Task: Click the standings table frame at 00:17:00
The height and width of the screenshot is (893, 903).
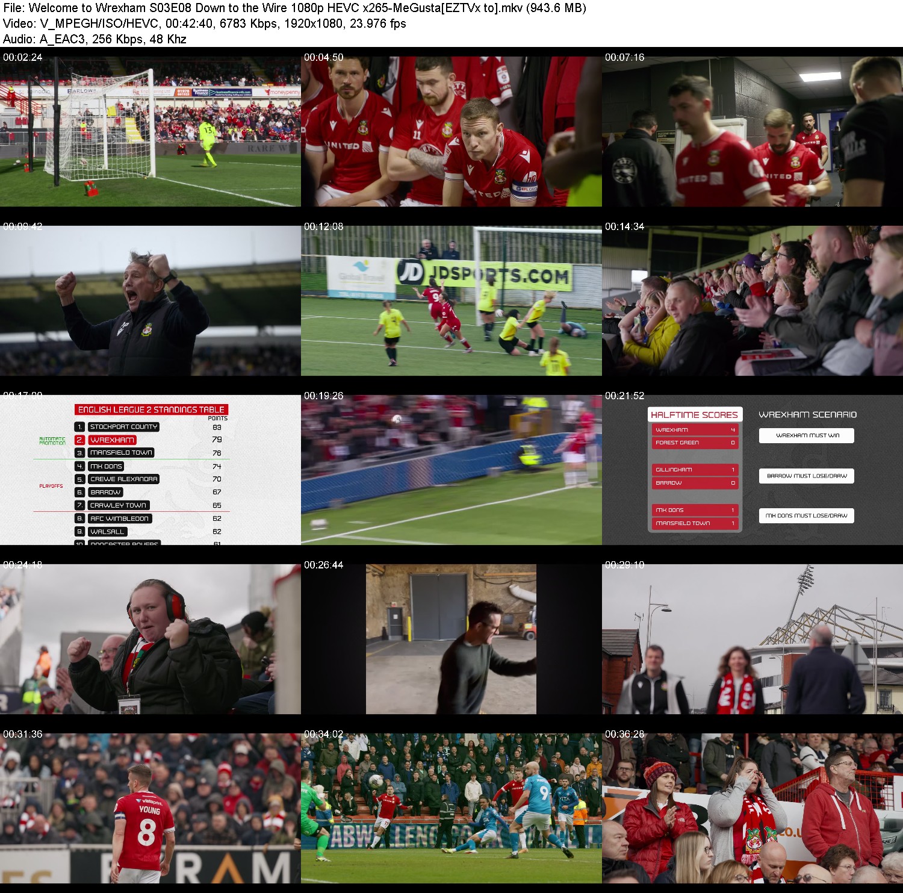Action: (150, 470)
